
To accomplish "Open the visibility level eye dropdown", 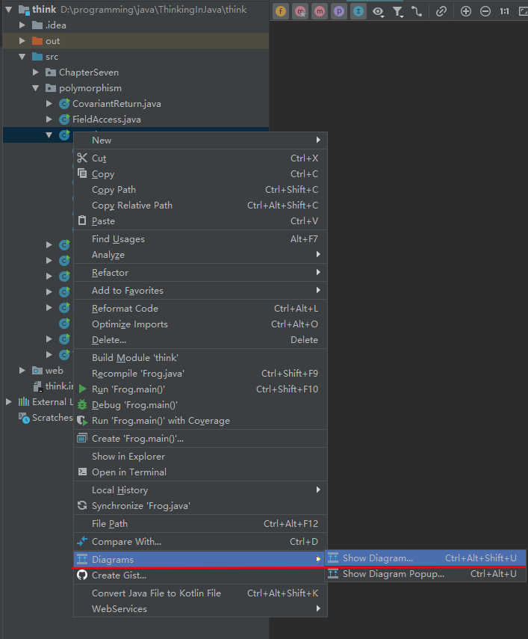I will 378,11.
